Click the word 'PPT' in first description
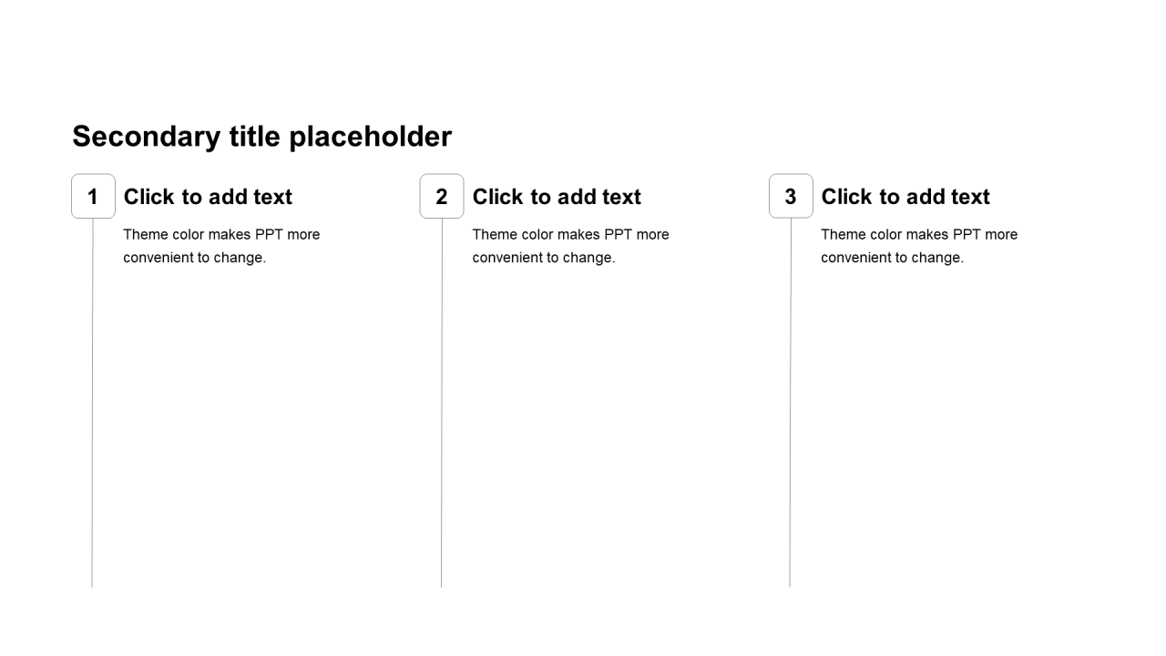 270,234
